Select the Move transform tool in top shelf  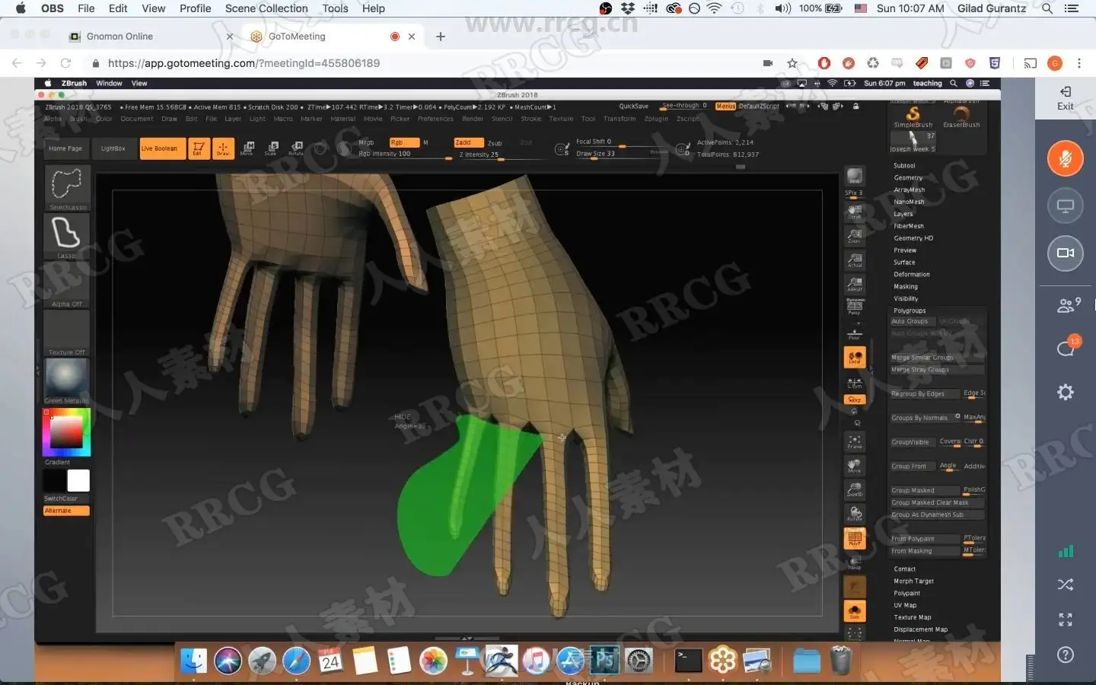[x=247, y=148]
